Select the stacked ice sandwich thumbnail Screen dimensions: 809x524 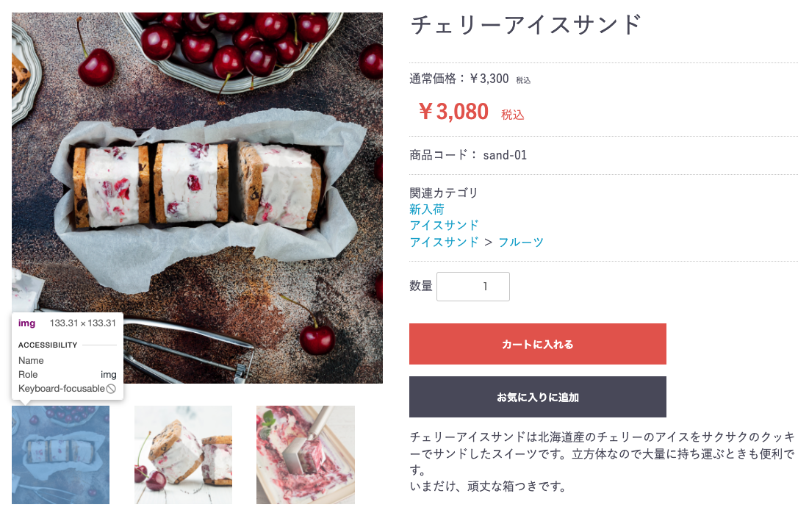[183, 455]
